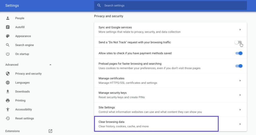The image size is (256, 135).
Task: Click the Privacy and security shield icon
Action: coord(8,74)
